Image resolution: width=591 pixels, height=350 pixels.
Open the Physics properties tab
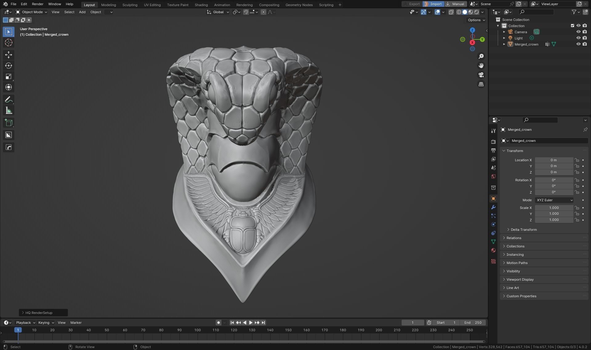[493, 224]
